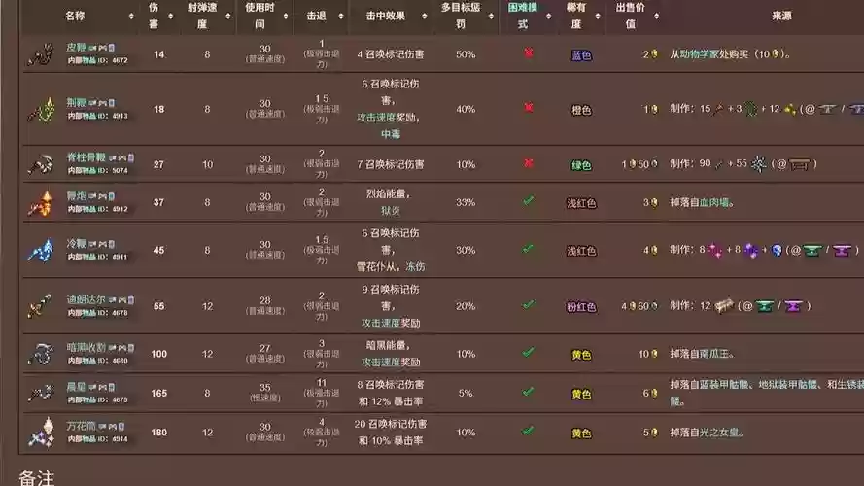Sort table by 伤害 column arrow
This screenshot has width=864, height=486.
[170, 17]
